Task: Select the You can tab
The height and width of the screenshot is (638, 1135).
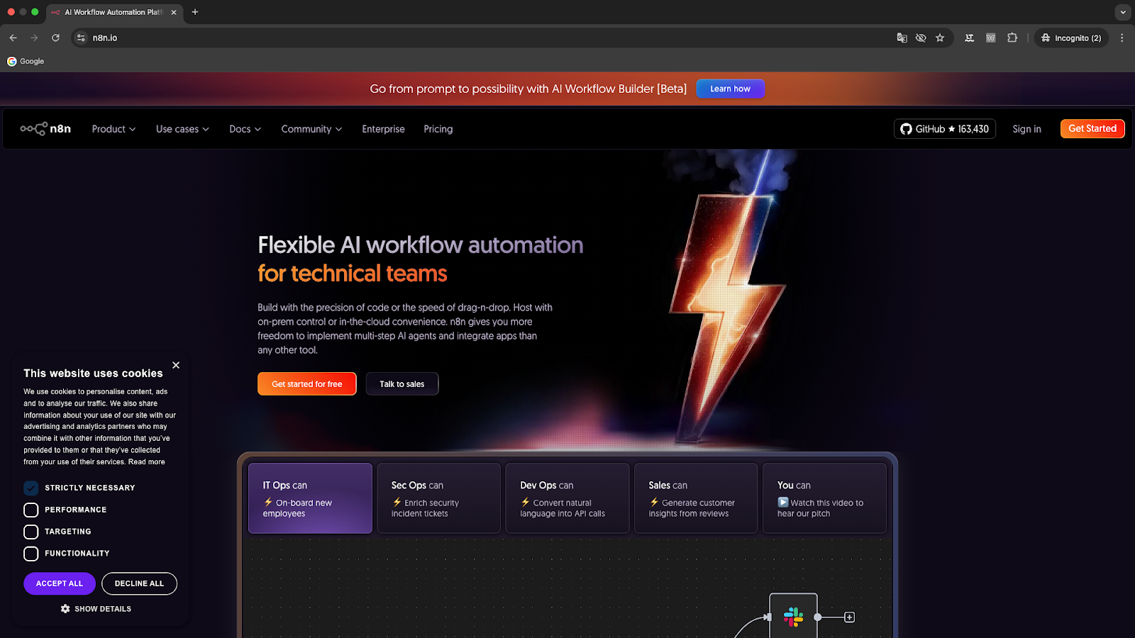Action: point(824,498)
